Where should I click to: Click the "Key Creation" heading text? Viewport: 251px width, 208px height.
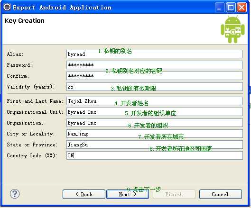coord(25,21)
